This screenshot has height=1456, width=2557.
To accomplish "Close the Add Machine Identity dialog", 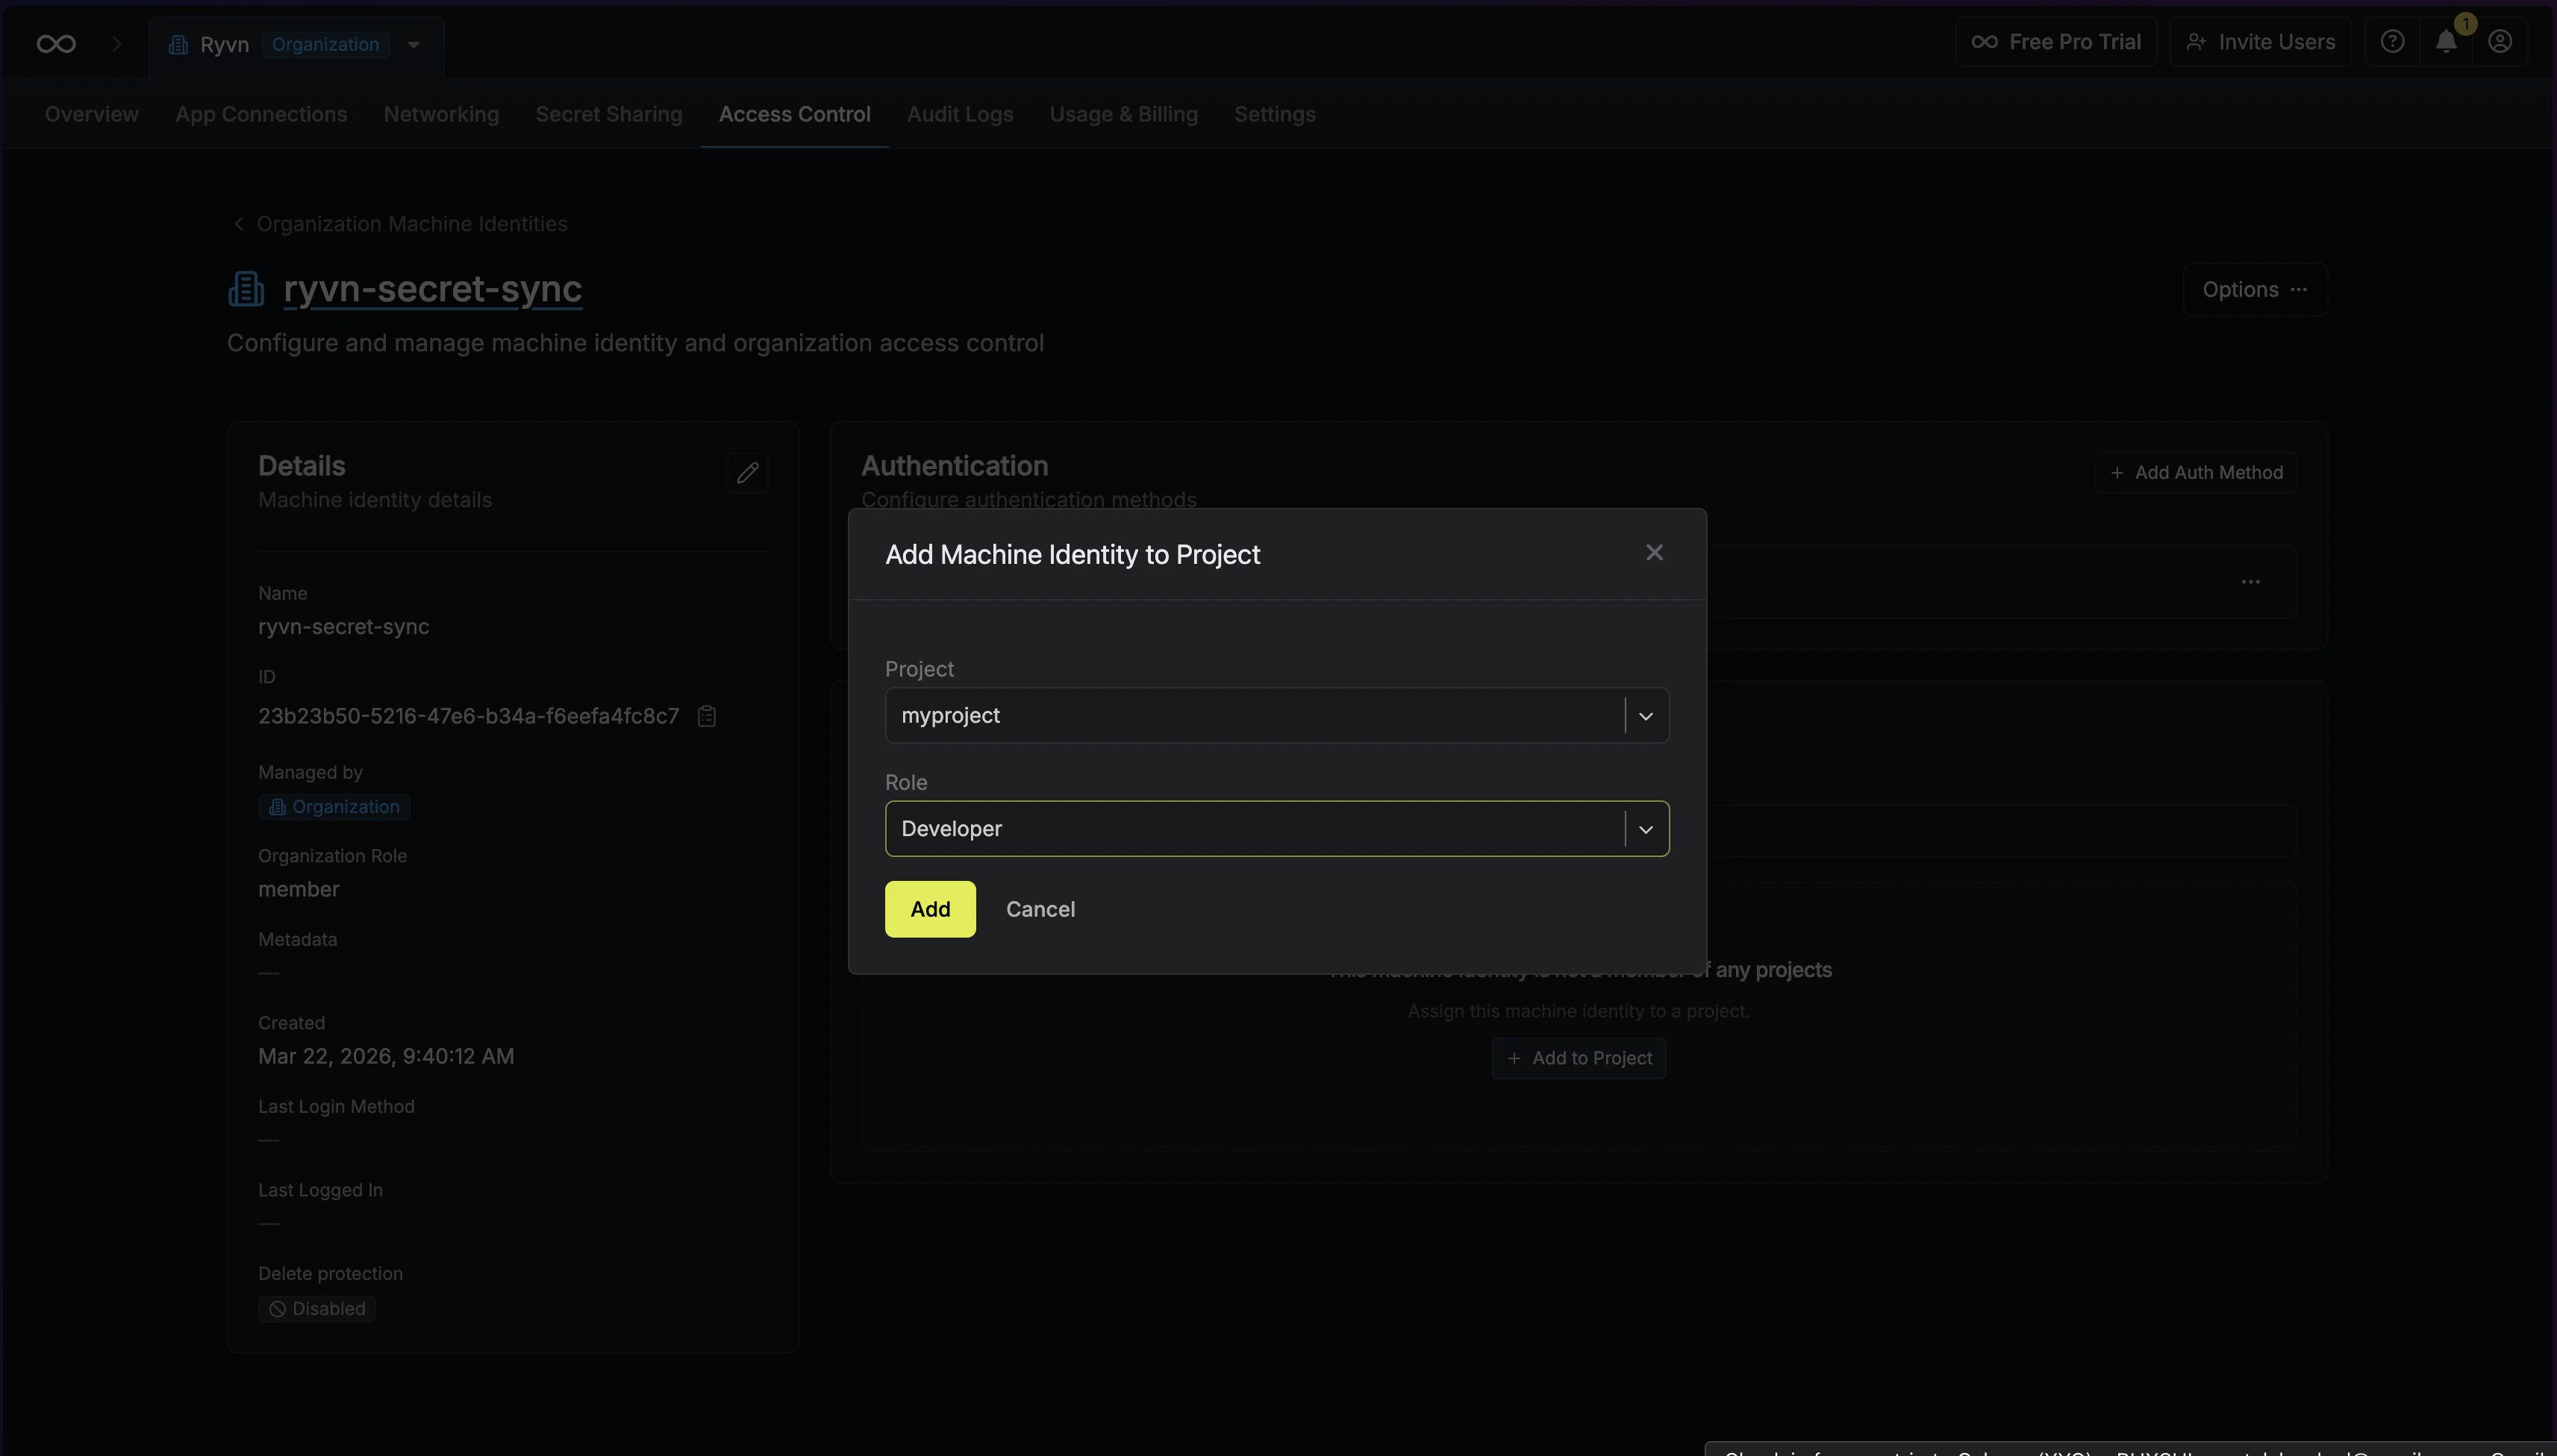I will (1654, 552).
